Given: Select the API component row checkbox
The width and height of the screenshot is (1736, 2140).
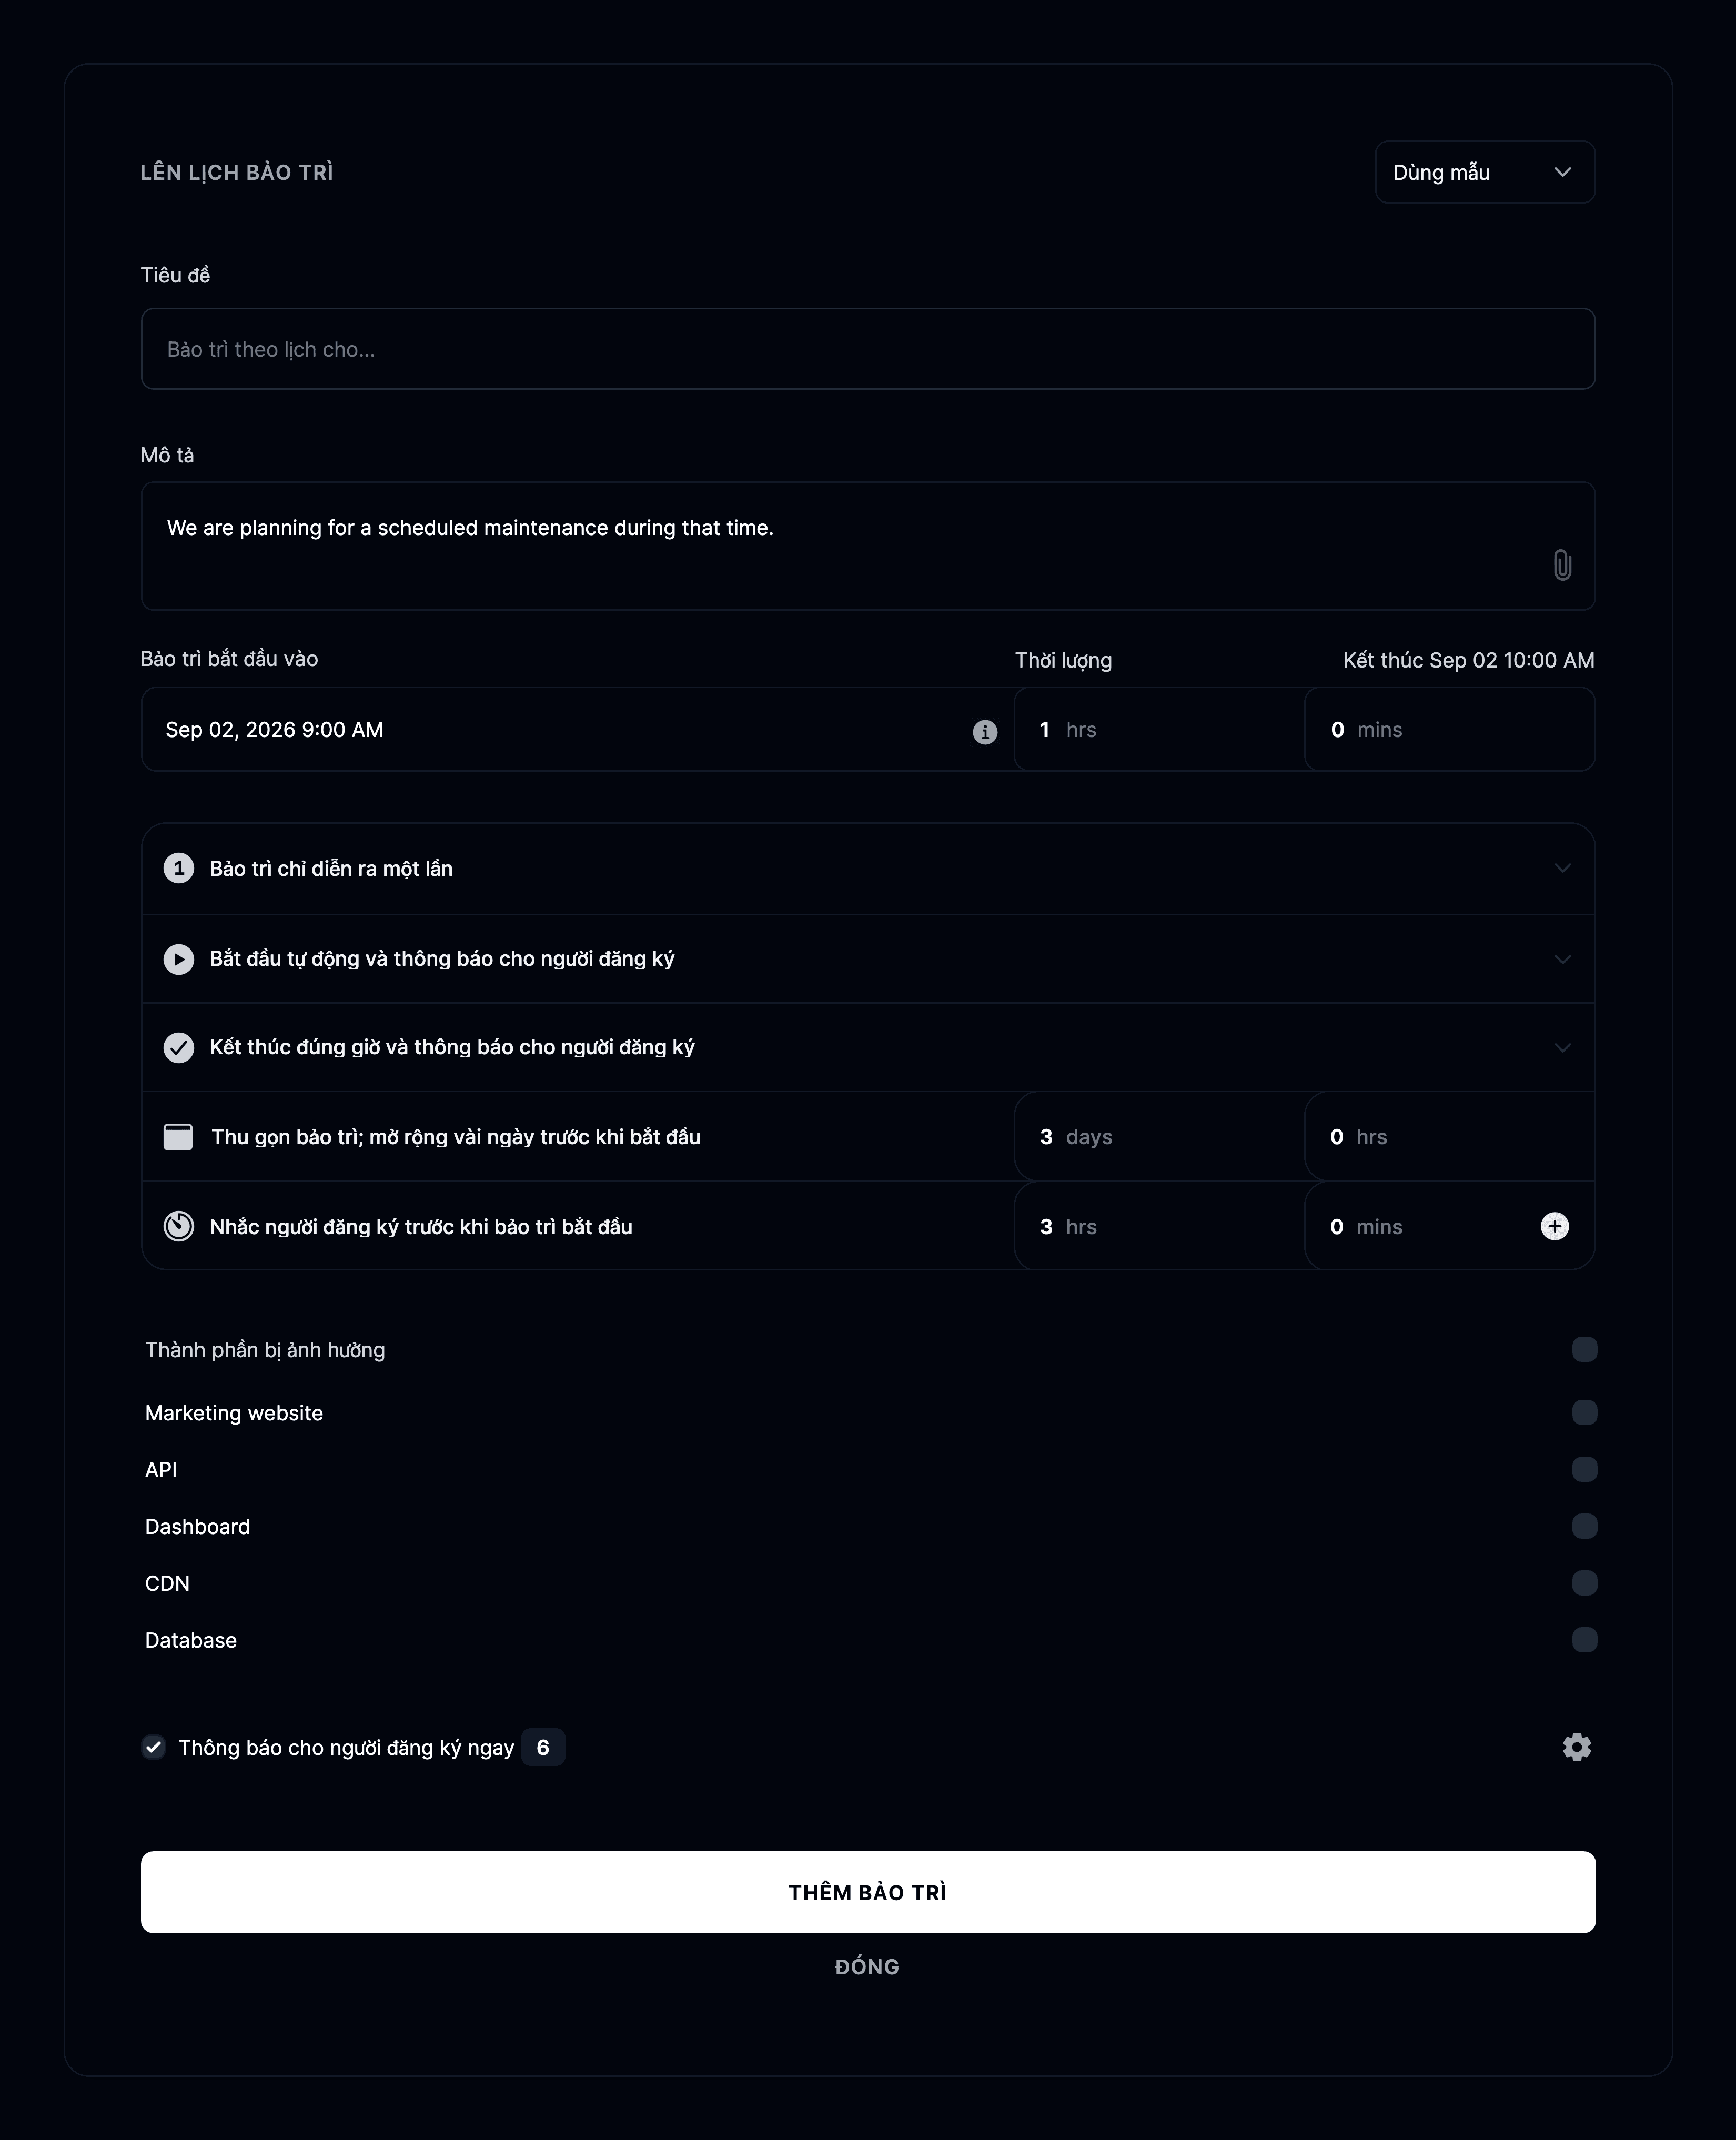Looking at the screenshot, I should tap(1584, 1469).
